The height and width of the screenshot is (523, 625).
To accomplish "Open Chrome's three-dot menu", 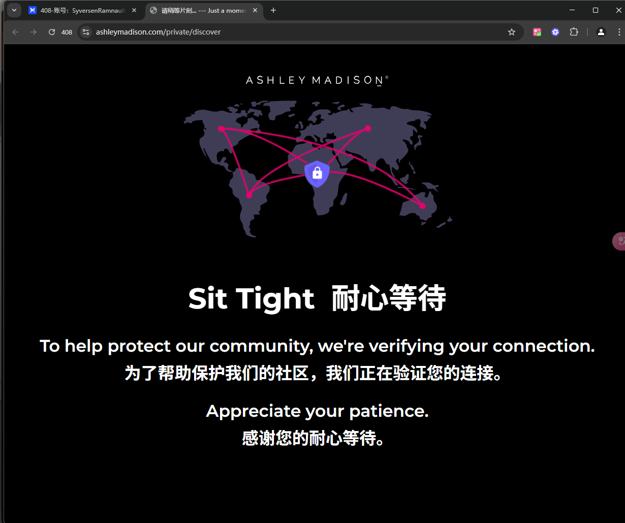I will 619,32.
